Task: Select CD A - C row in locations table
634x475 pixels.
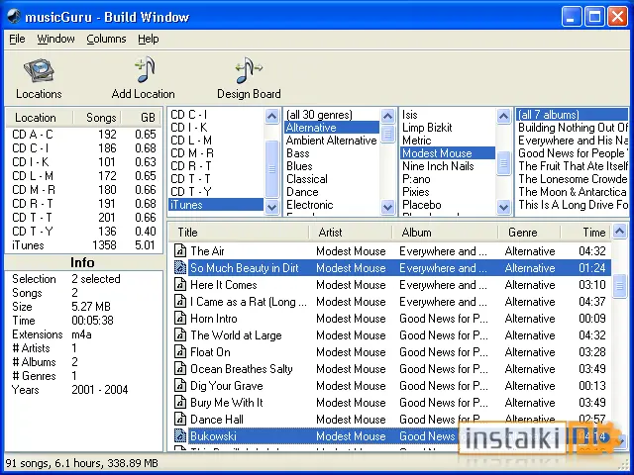Action: point(83,135)
